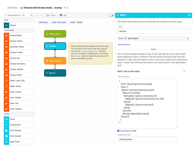Expand the cut tools dropdown
196x148 pixels.
pyautogui.click(x=48, y=15)
